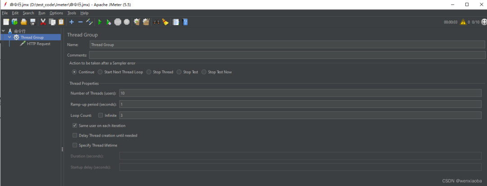The width and height of the screenshot is (487, 186).
Task: Open Search using binoculars icon
Action: (x=156, y=22)
